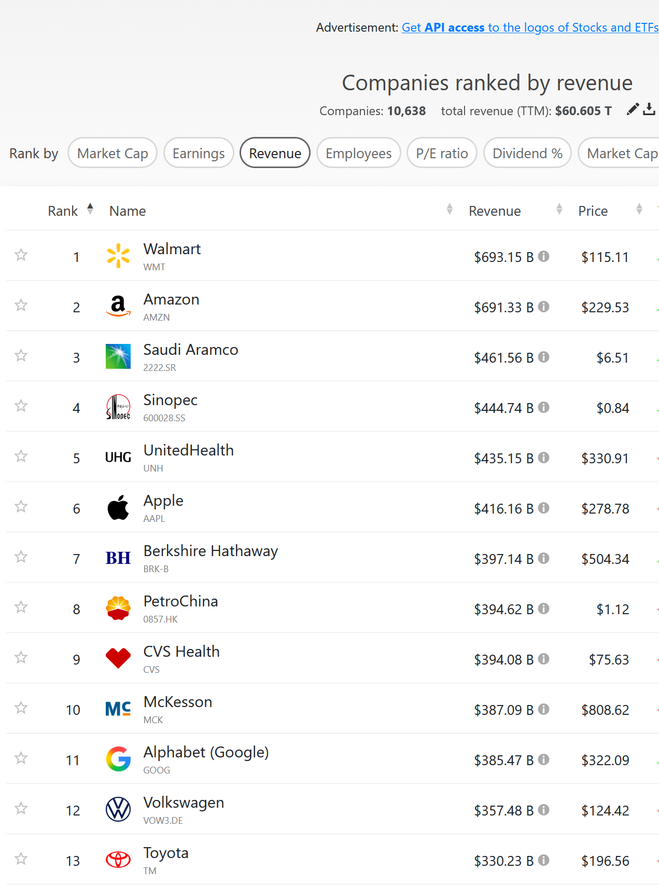The height and width of the screenshot is (885, 659).
Task: Click total revenue value $60.605 T
Action: 583,111
